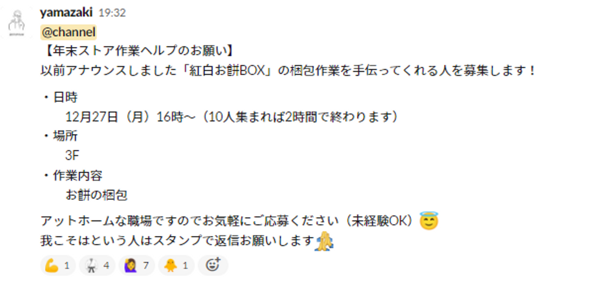Click the アットホームな職場 sentence
The image size is (609, 282).
click(228, 221)
